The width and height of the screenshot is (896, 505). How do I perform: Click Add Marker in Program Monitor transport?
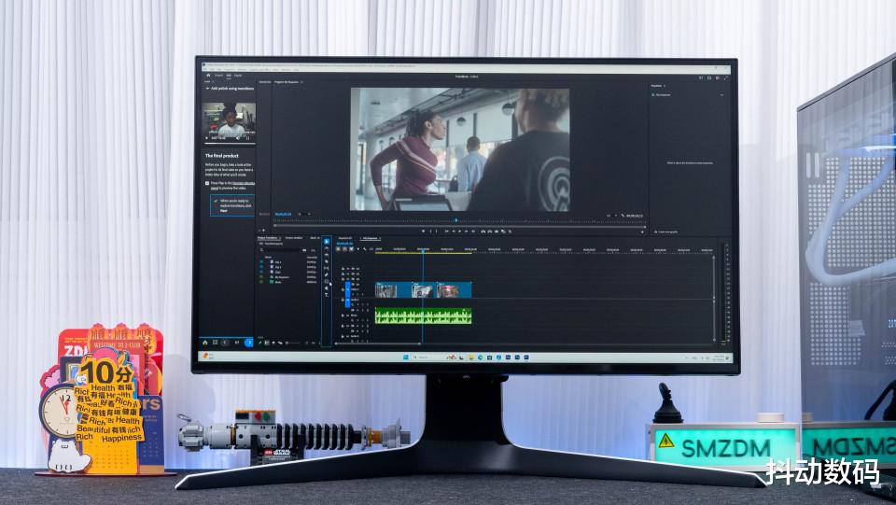tap(424, 231)
